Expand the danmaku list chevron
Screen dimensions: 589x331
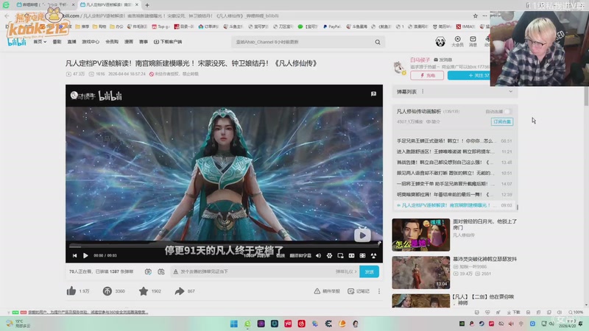tap(510, 91)
